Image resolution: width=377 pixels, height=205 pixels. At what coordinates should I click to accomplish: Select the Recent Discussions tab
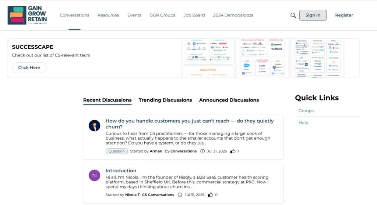107,100
